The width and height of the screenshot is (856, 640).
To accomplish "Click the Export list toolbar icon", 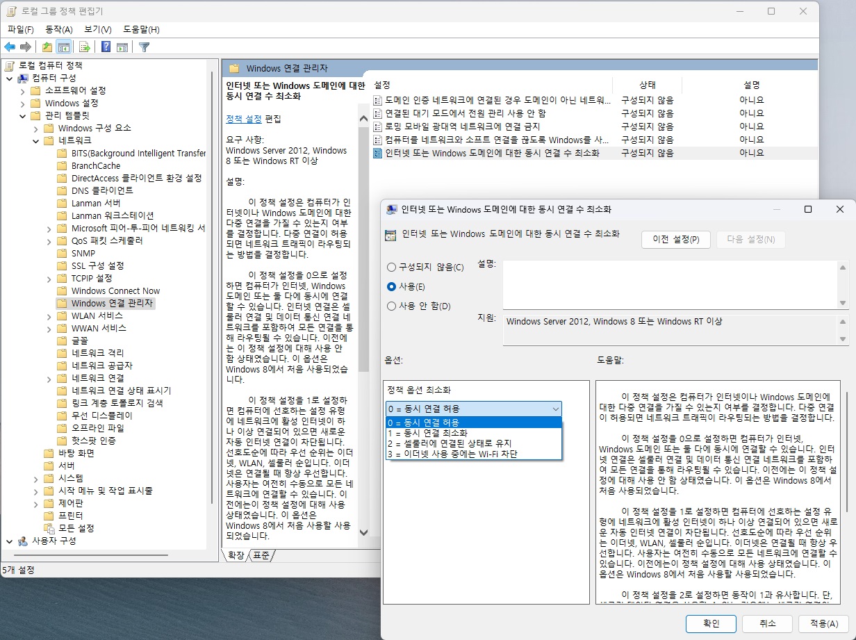I will (85, 47).
